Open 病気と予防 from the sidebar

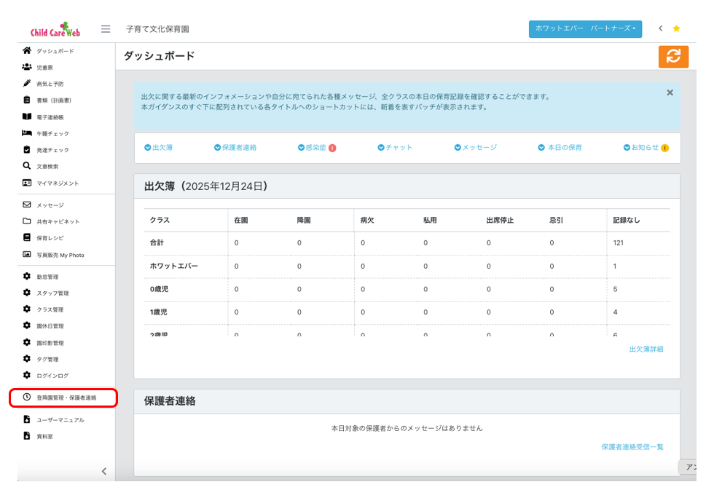[x=25, y=83]
